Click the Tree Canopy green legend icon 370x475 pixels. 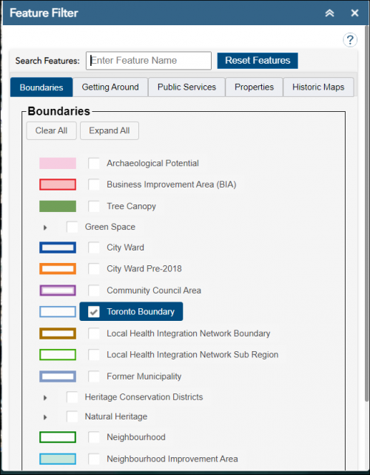click(x=58, y=206)
